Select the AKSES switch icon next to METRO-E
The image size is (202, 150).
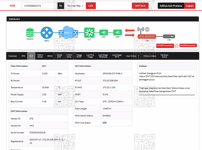[x=76, y=33]
